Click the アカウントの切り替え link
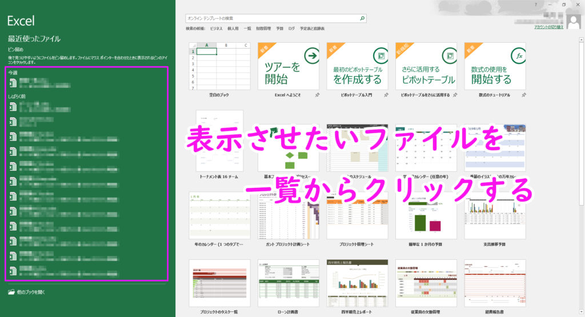This screenshot has width=585, height=317. click(548, 27)
